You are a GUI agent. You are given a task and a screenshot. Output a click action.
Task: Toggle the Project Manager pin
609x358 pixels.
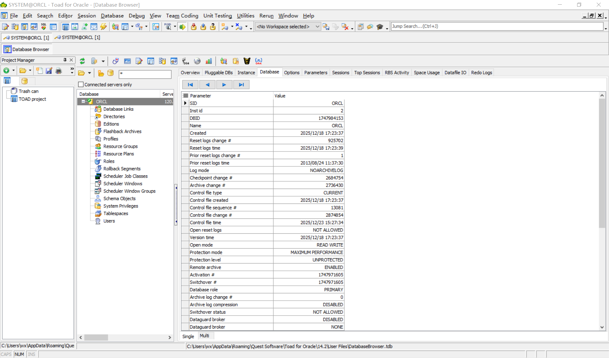click(65, 60)
